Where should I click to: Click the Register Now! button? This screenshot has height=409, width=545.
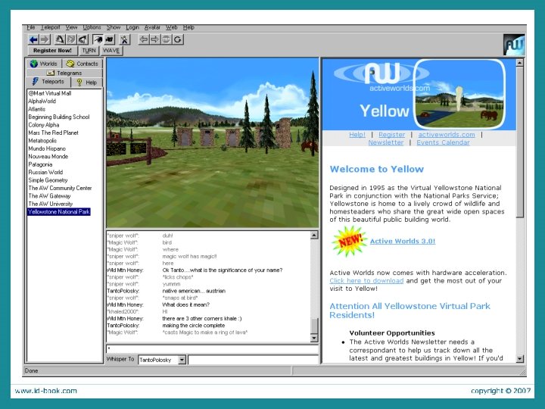pyautogui.click(x=52, y=51)
